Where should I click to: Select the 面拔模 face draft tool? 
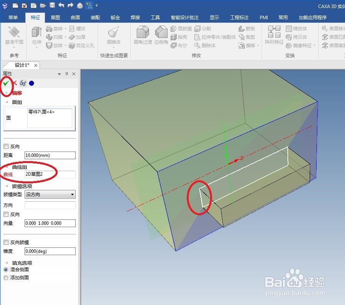(181, 28)
